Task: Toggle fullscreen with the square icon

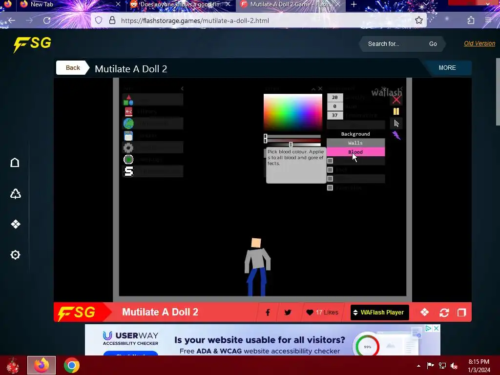Action: [x=462, y=312]
